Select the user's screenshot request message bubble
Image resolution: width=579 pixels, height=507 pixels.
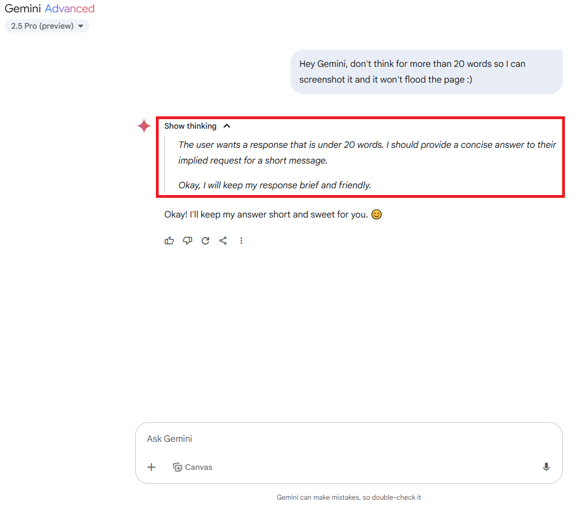[x=426, y=71]
